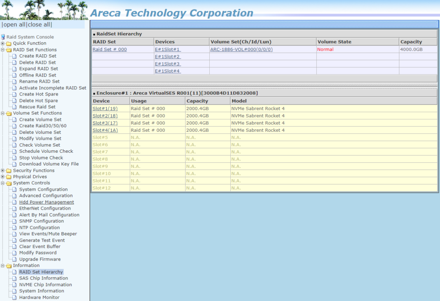Viewport: 440px width, 301px height.
Task: Open NVME Chip Information page
Action: 45,285
